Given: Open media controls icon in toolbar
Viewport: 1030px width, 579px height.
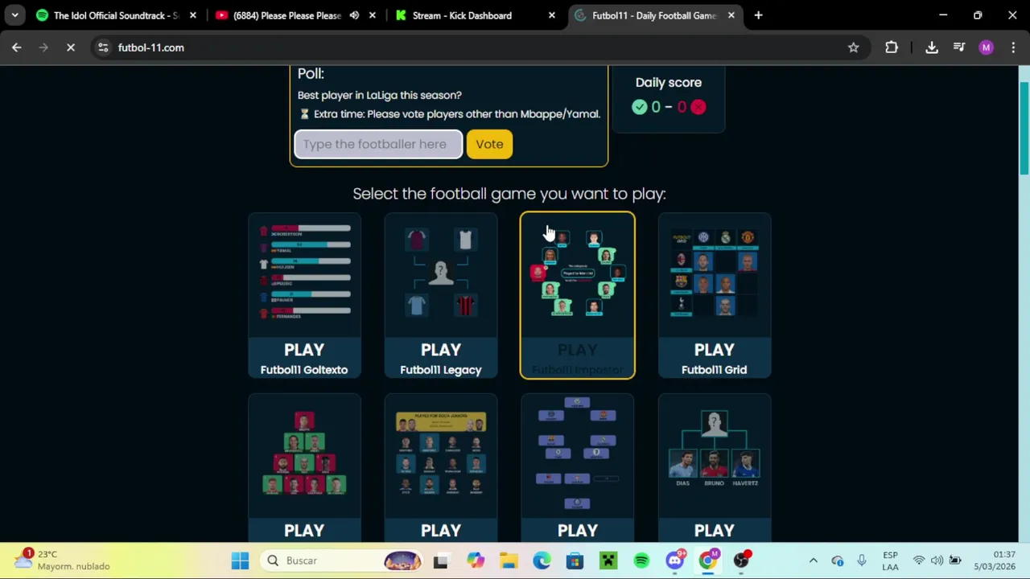Looking at the screenshot, I should (959, 47).
